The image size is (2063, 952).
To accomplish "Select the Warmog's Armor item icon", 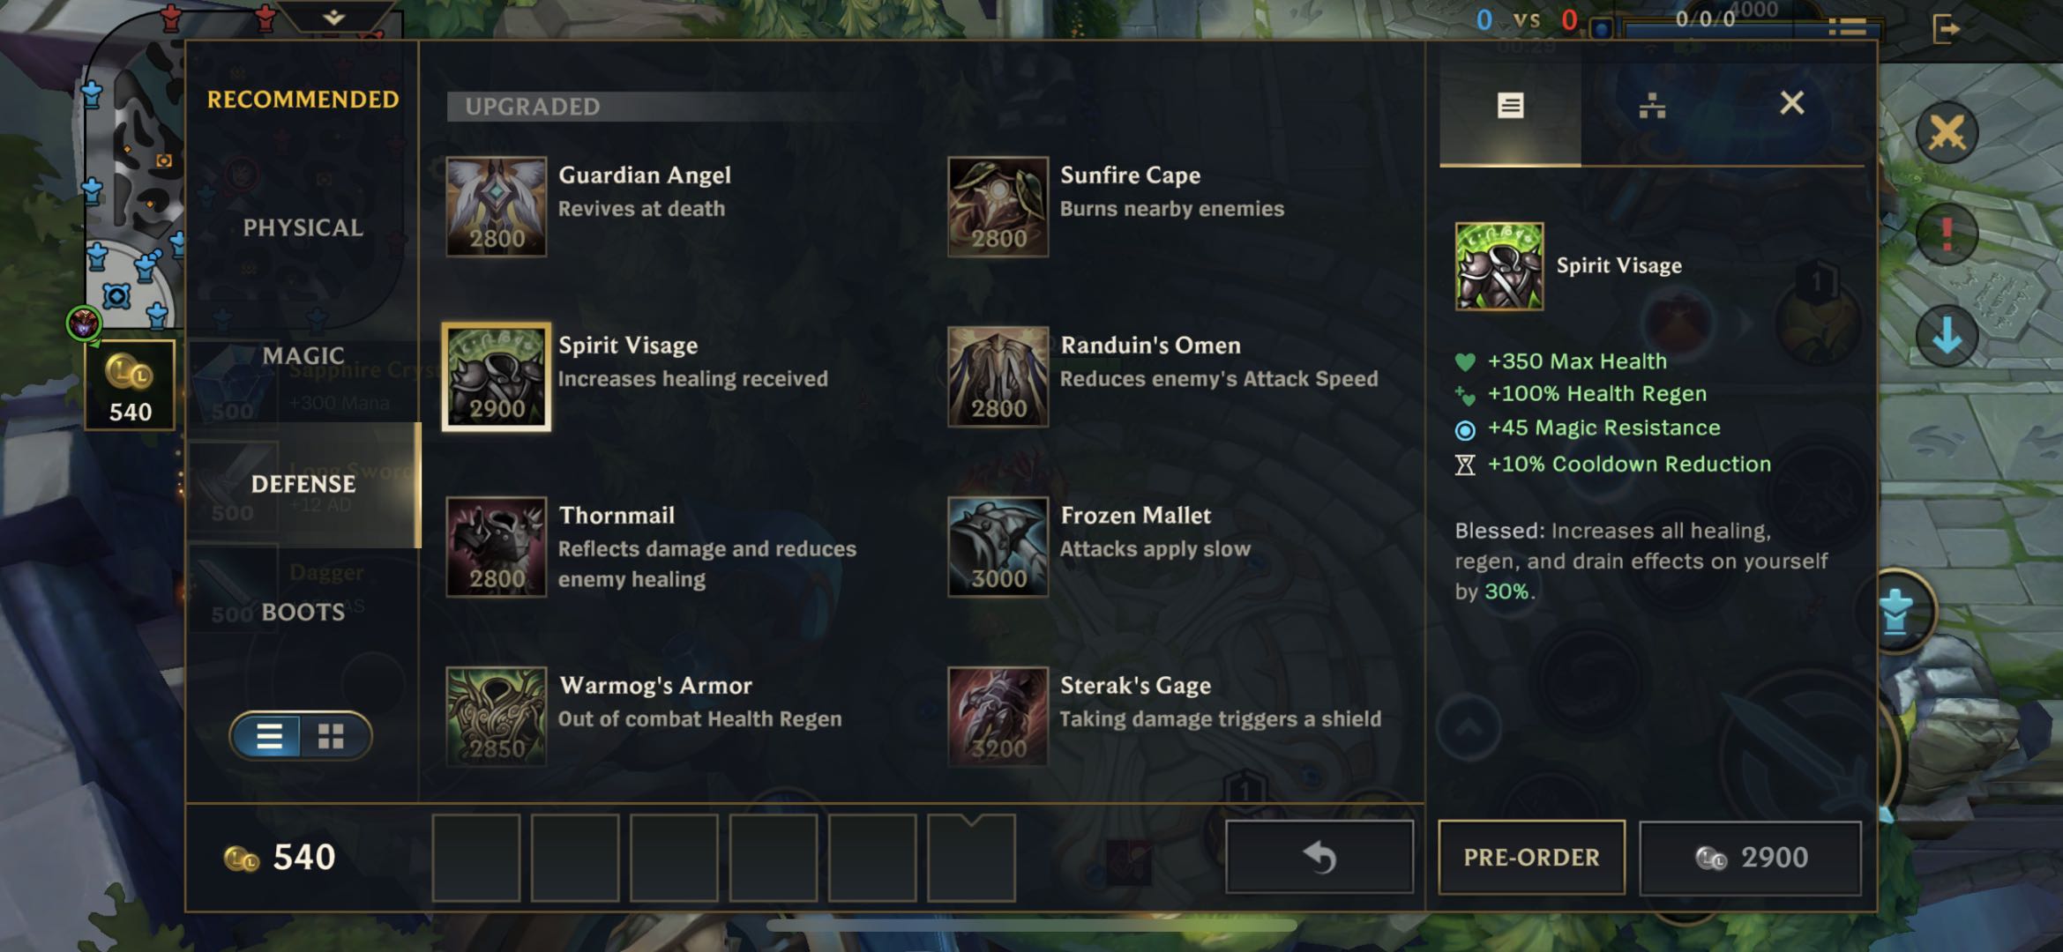I will pos(496,716).
